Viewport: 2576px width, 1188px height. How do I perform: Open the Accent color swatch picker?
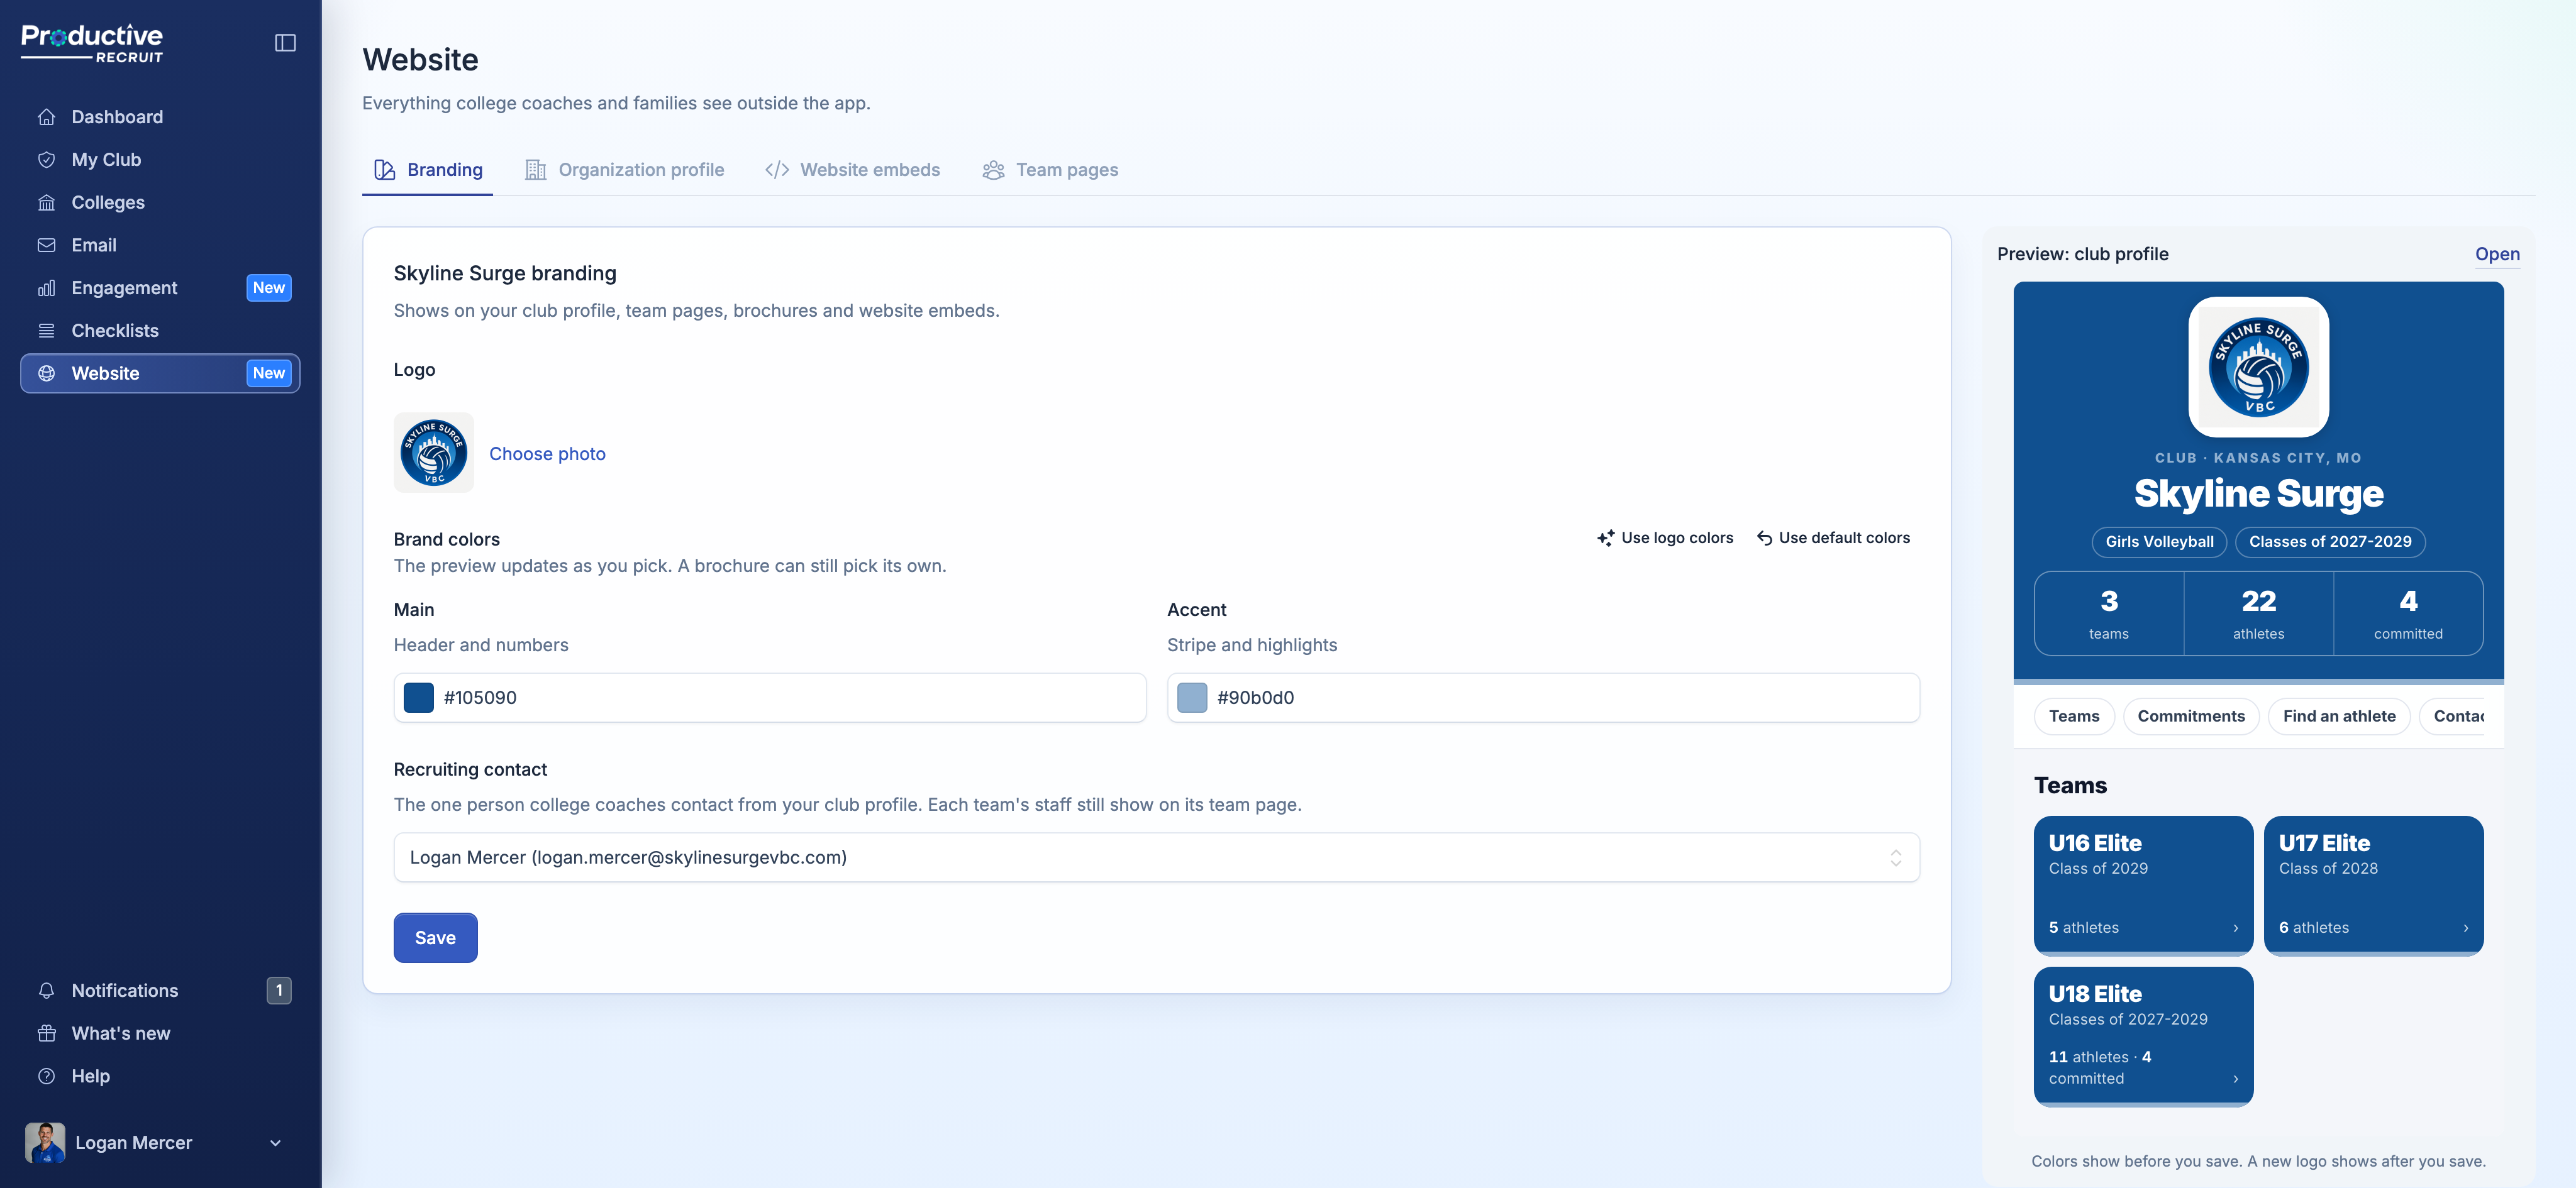click(1192, 698)
